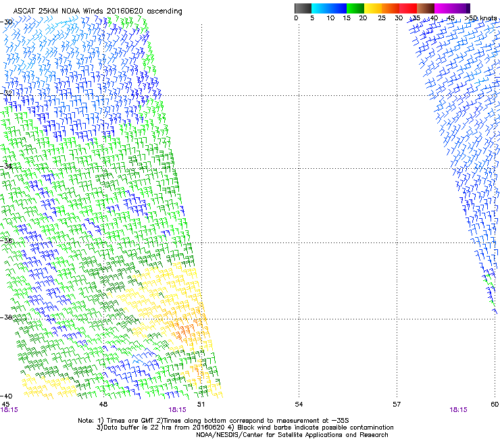Click the '5' label under the color legend
Image resolution: width=500 pixels, height=439 pixels.
(x=312, y=18)
